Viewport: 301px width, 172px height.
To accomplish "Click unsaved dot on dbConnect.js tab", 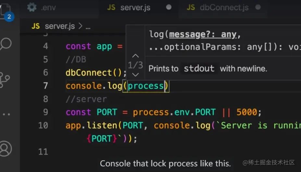I will 258,7.
